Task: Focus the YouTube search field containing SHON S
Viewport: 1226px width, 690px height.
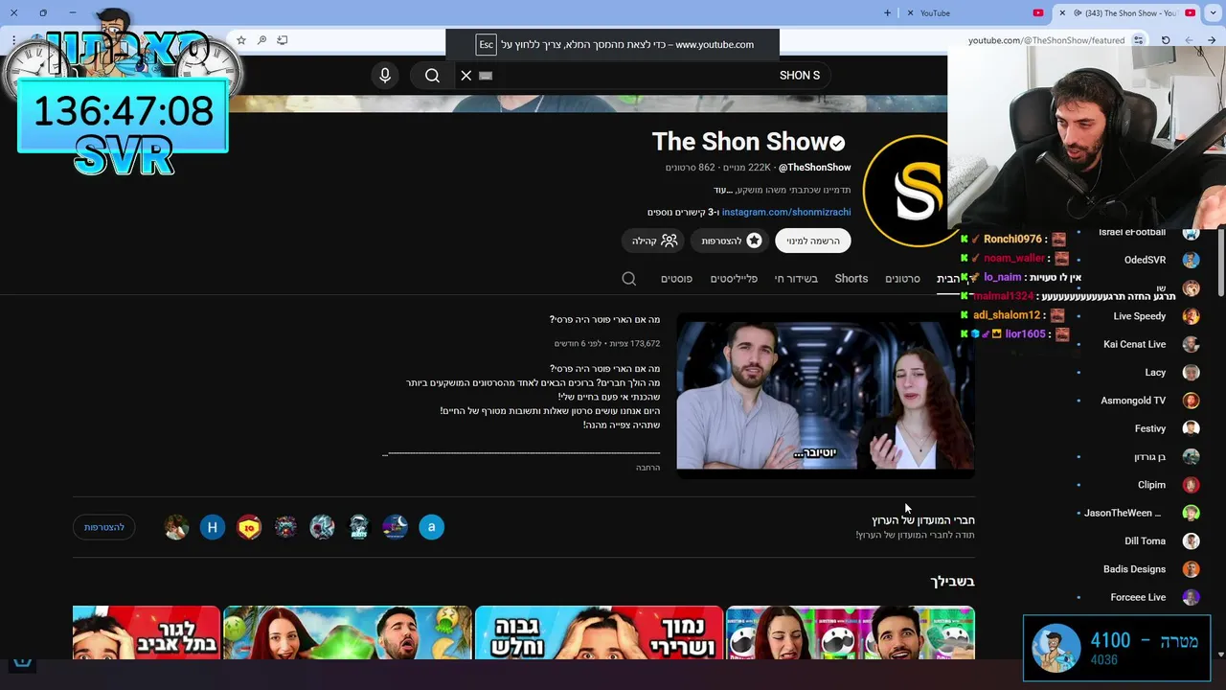Action: pyautogui.click(x=642, y=76)
